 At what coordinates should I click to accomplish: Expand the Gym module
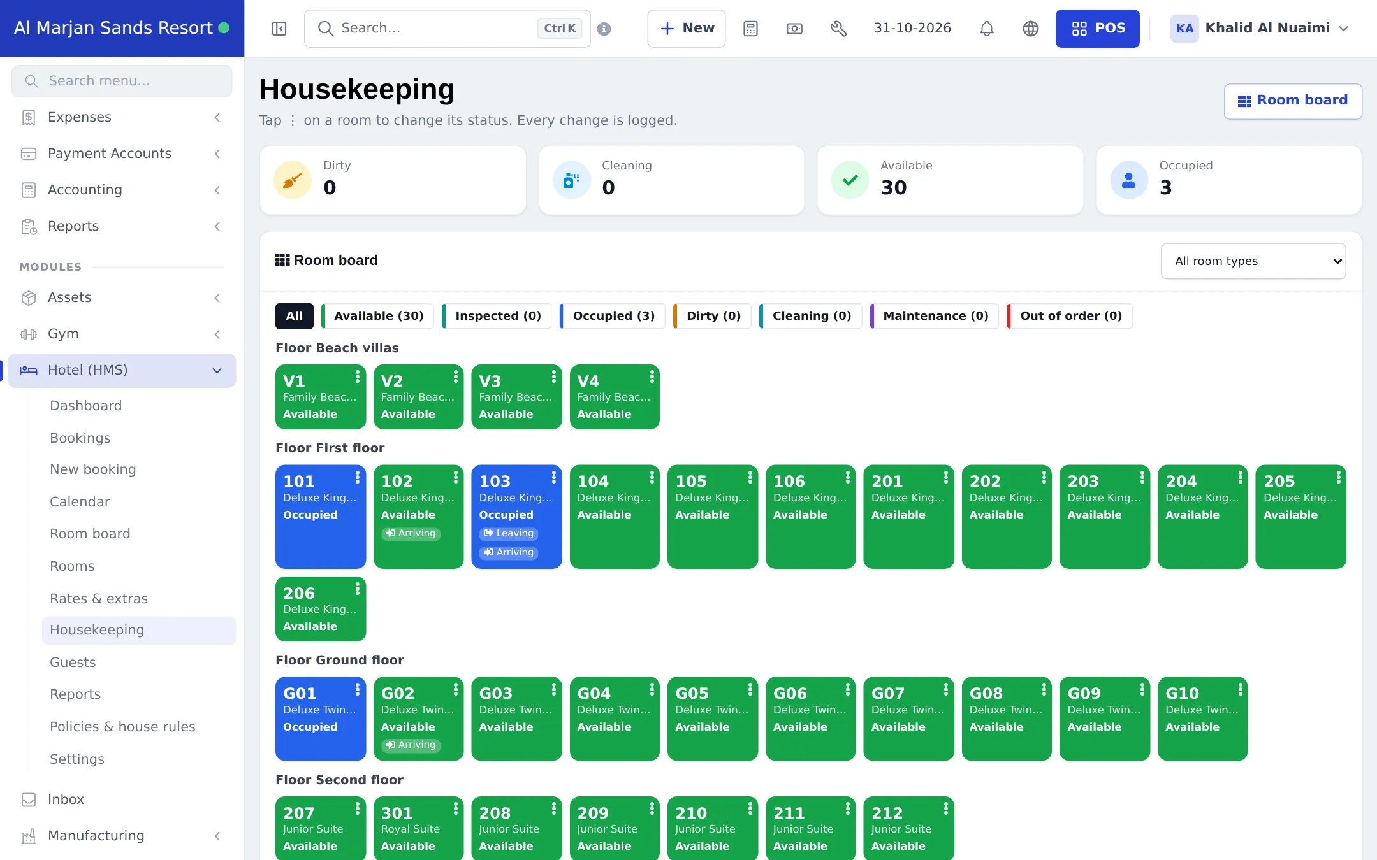click(122, 334)
